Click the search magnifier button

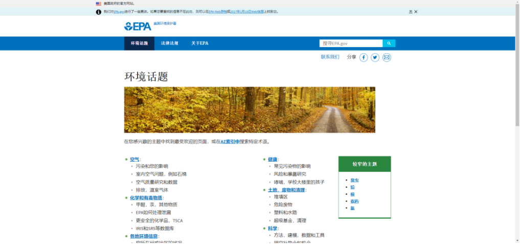[389, 43]
